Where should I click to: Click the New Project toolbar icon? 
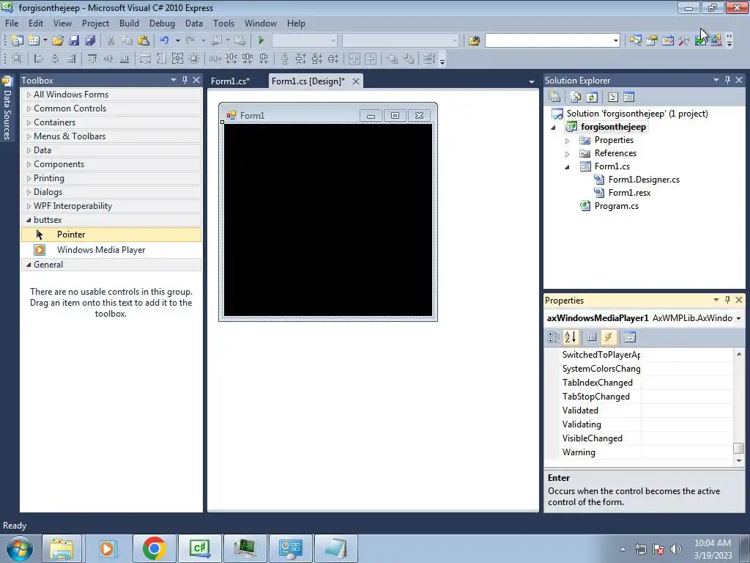(x=18, y=41)
